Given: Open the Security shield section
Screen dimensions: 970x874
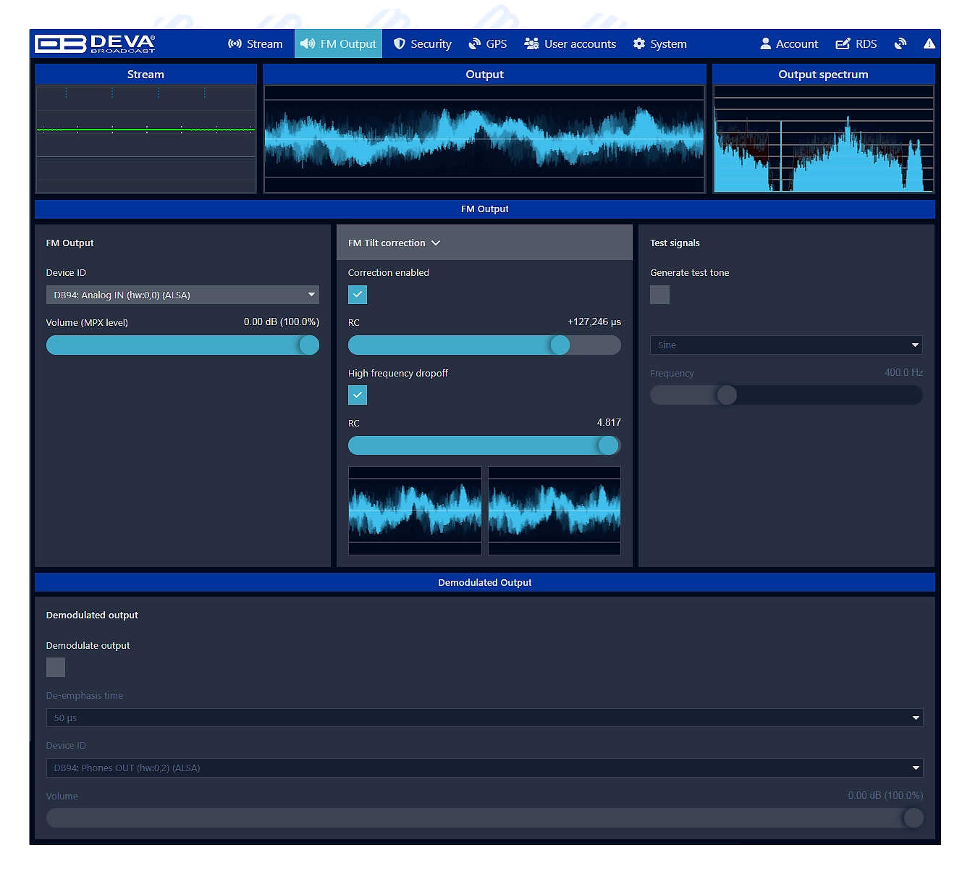Looking at the screenshot, I should [x=423, y=44].
